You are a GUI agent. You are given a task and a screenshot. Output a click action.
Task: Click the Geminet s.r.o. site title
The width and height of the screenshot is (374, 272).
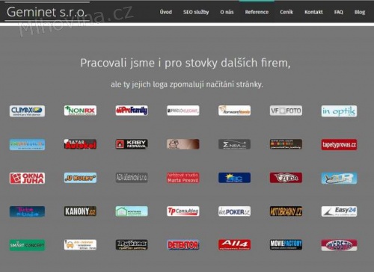click(47, 12)
